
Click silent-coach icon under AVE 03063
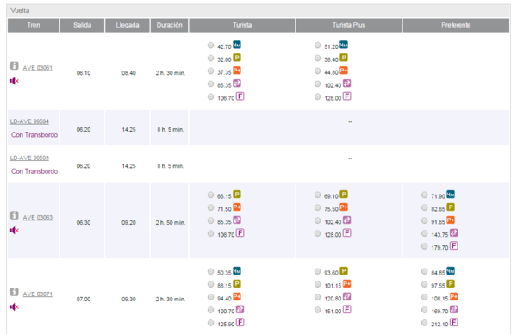[15, 230]
